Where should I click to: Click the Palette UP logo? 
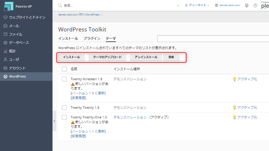pyautogui.click(x=18, y=6)
